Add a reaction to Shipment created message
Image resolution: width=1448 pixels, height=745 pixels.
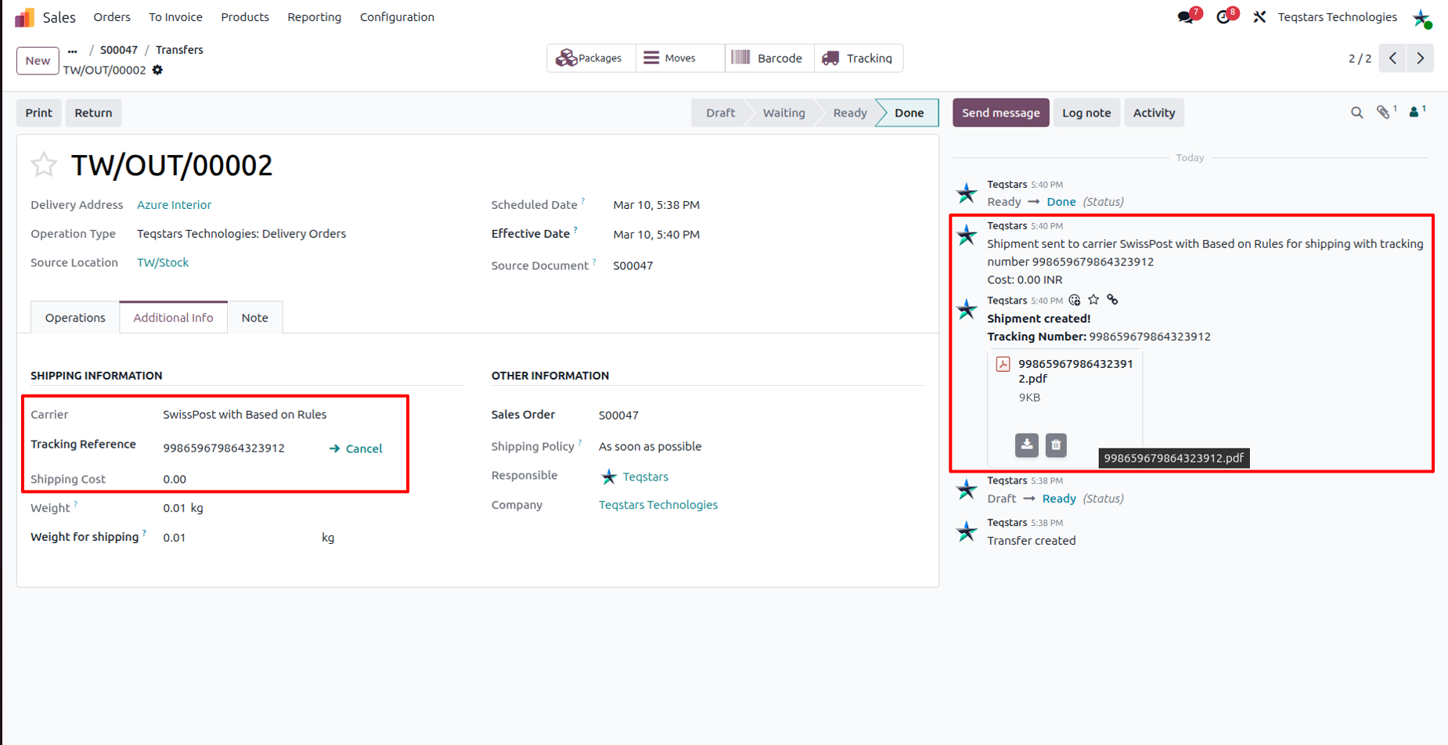tap(1075, 300)
